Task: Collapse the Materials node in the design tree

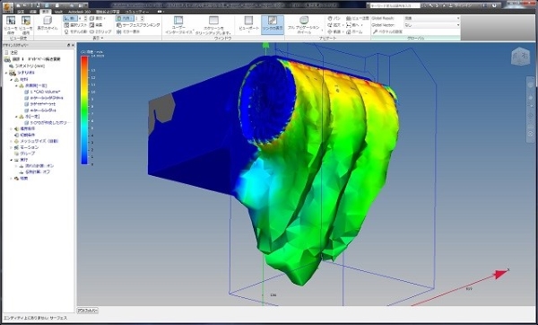Action: [11, 79]
